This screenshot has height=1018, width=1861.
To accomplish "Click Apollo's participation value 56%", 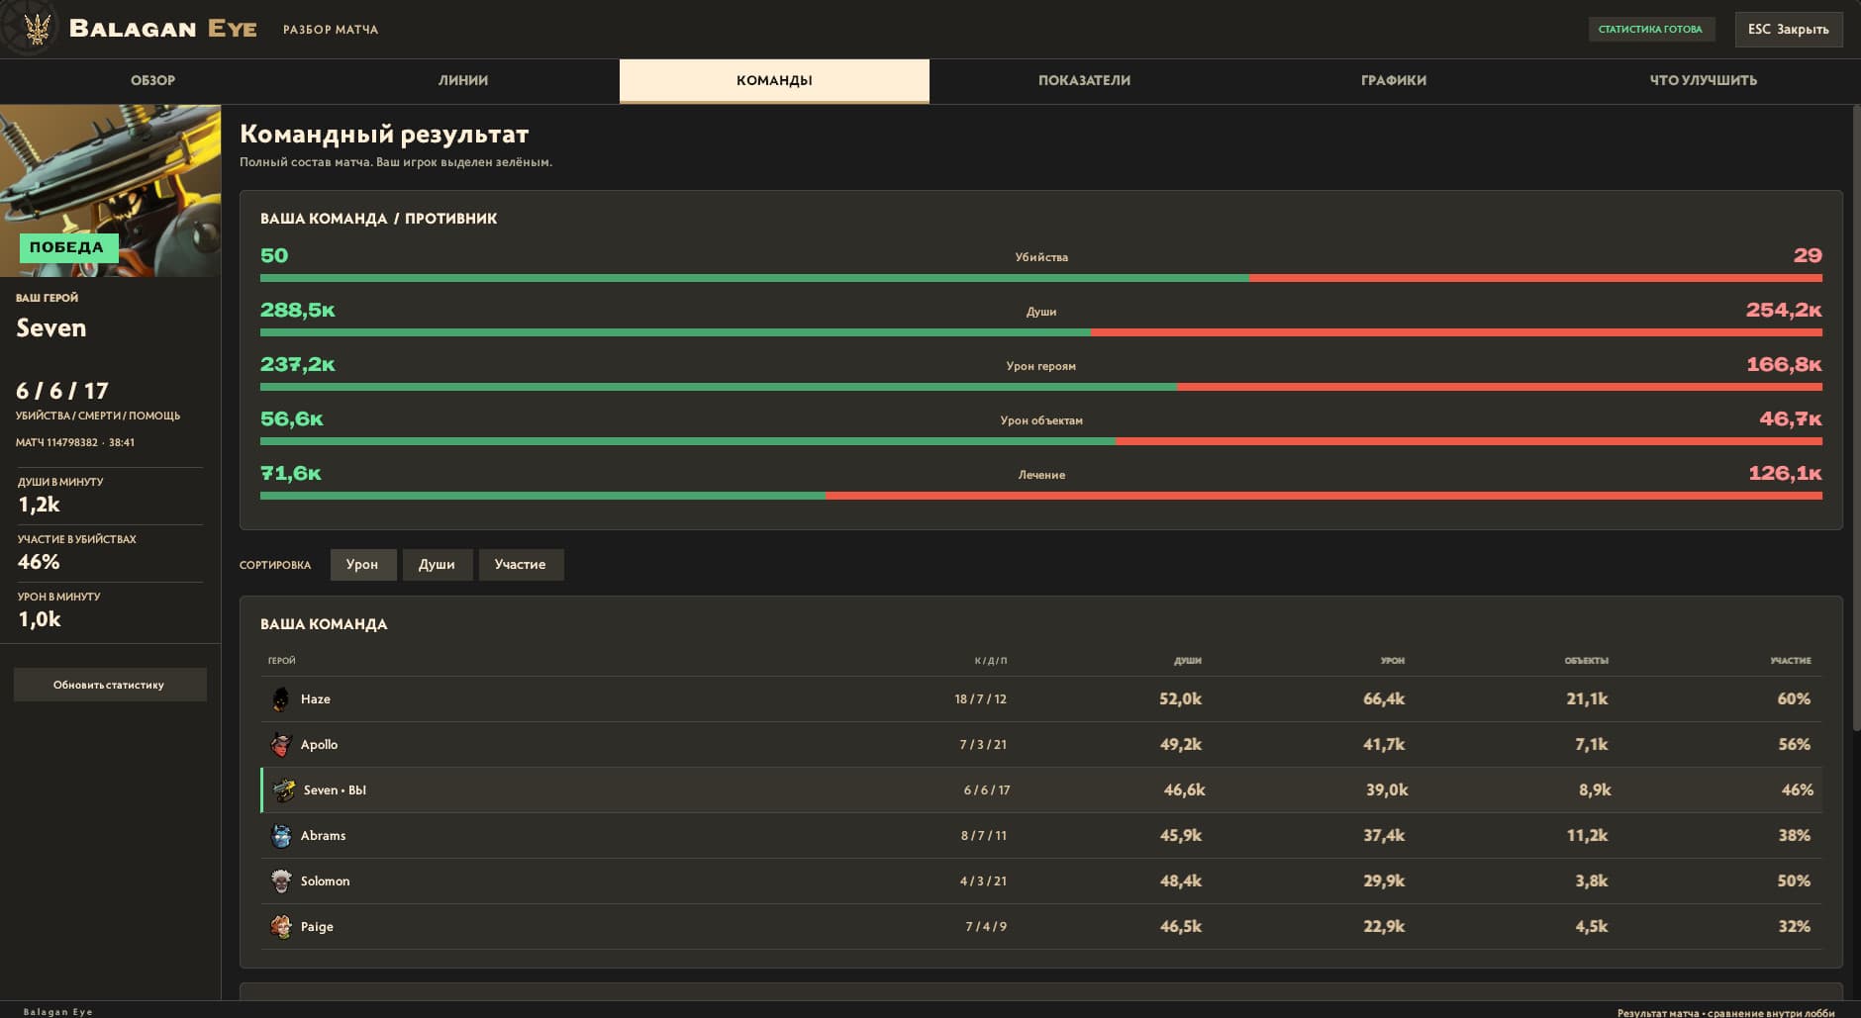I will (1795, 745).
